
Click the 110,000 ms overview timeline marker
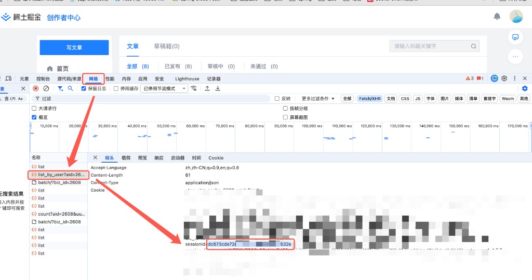pyautogui.click(x=342, y=126)
